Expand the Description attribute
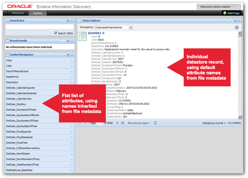 (72, 82)
